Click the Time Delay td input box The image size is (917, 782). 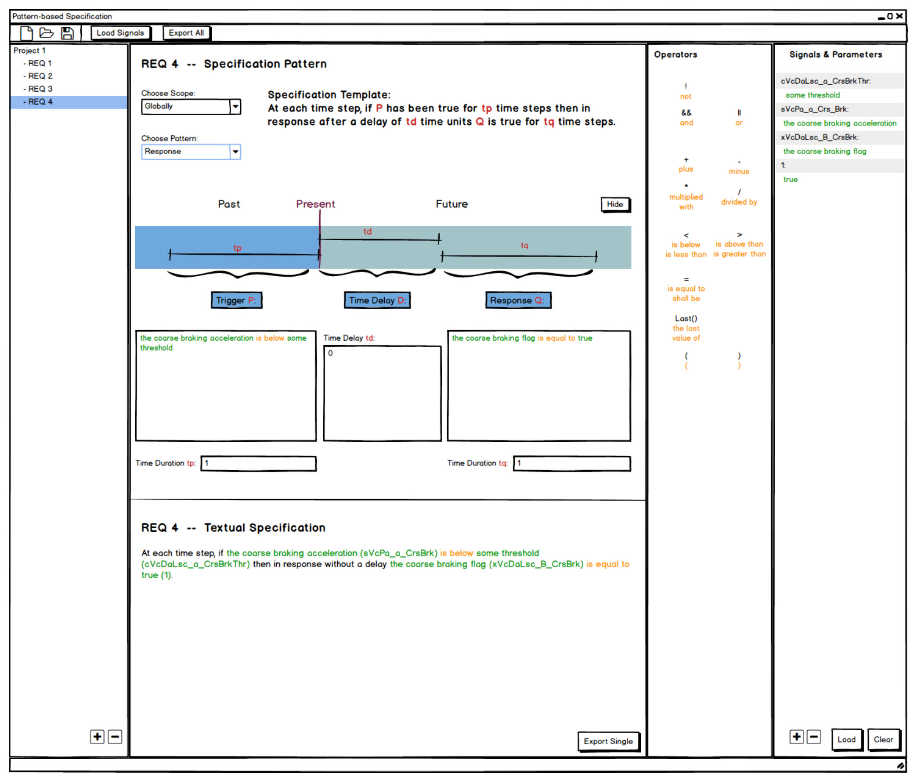[x=383, y=393]
